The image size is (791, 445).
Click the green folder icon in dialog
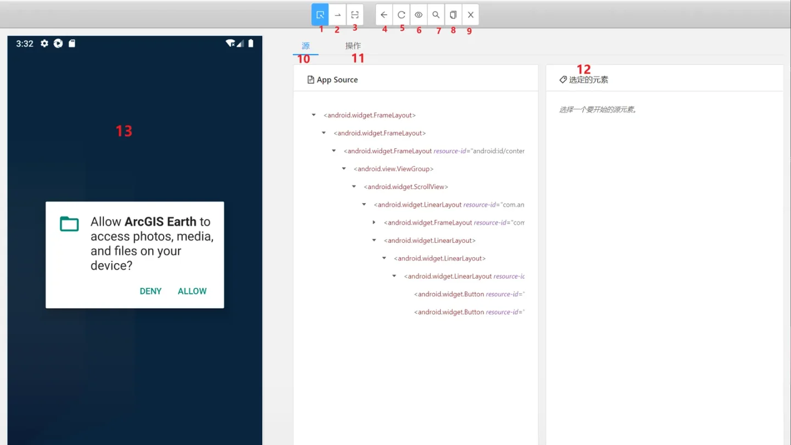click(x=69, y=224)
